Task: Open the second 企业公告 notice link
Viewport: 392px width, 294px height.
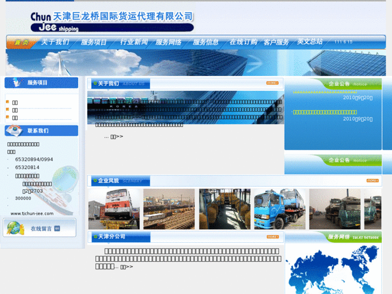Action: 325,112
